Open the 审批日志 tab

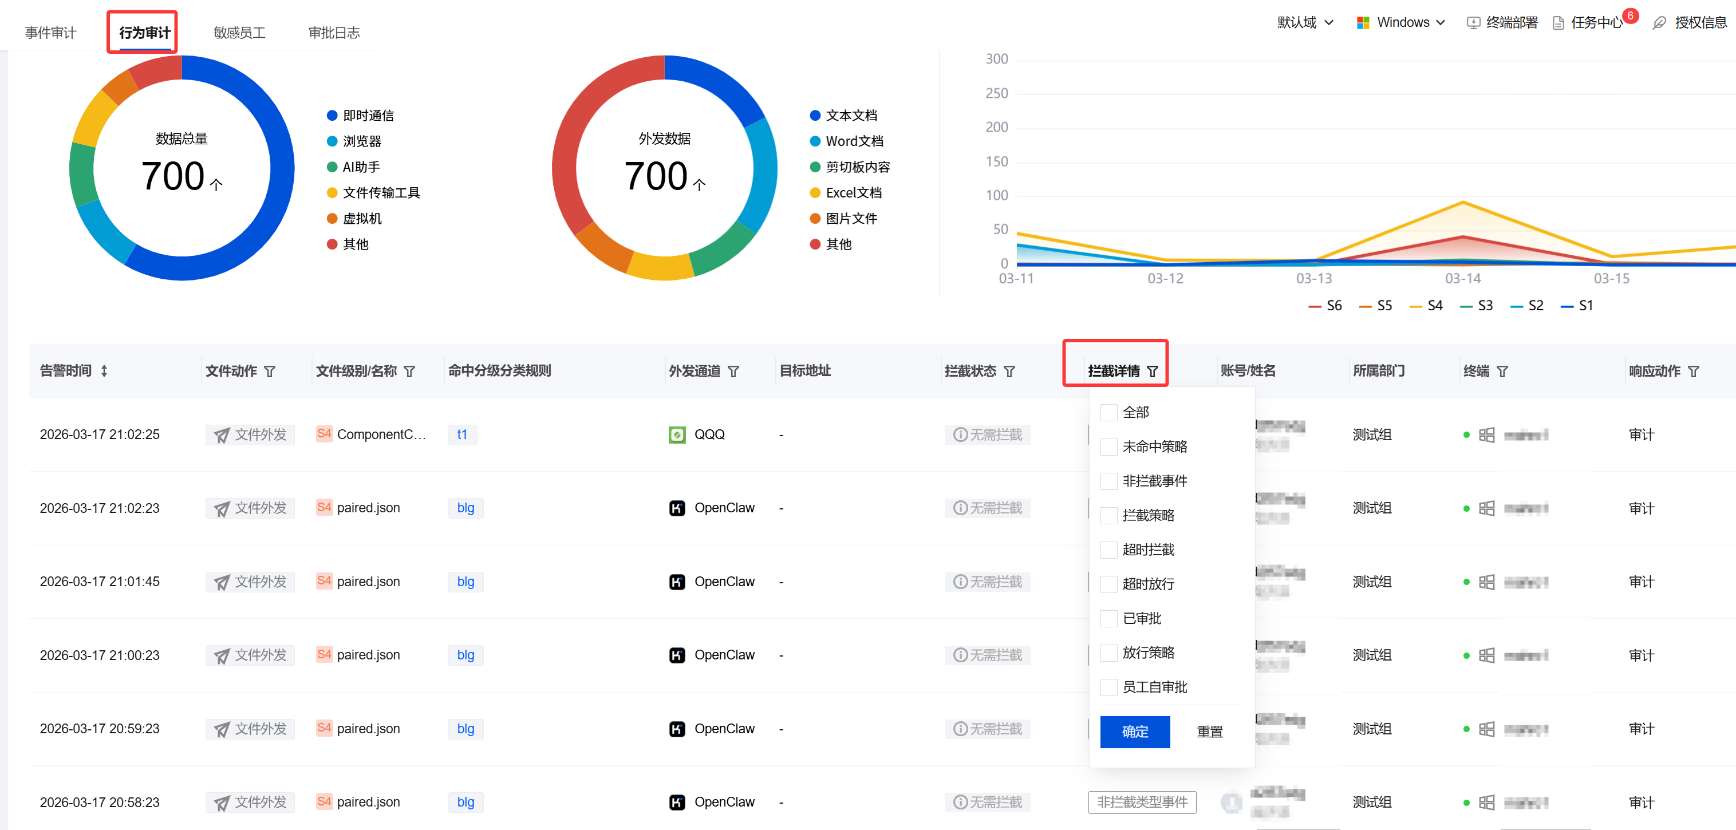pos(334,32)
